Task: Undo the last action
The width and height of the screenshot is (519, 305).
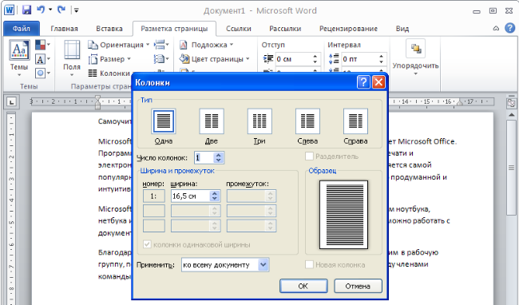Action: [41, 10]
